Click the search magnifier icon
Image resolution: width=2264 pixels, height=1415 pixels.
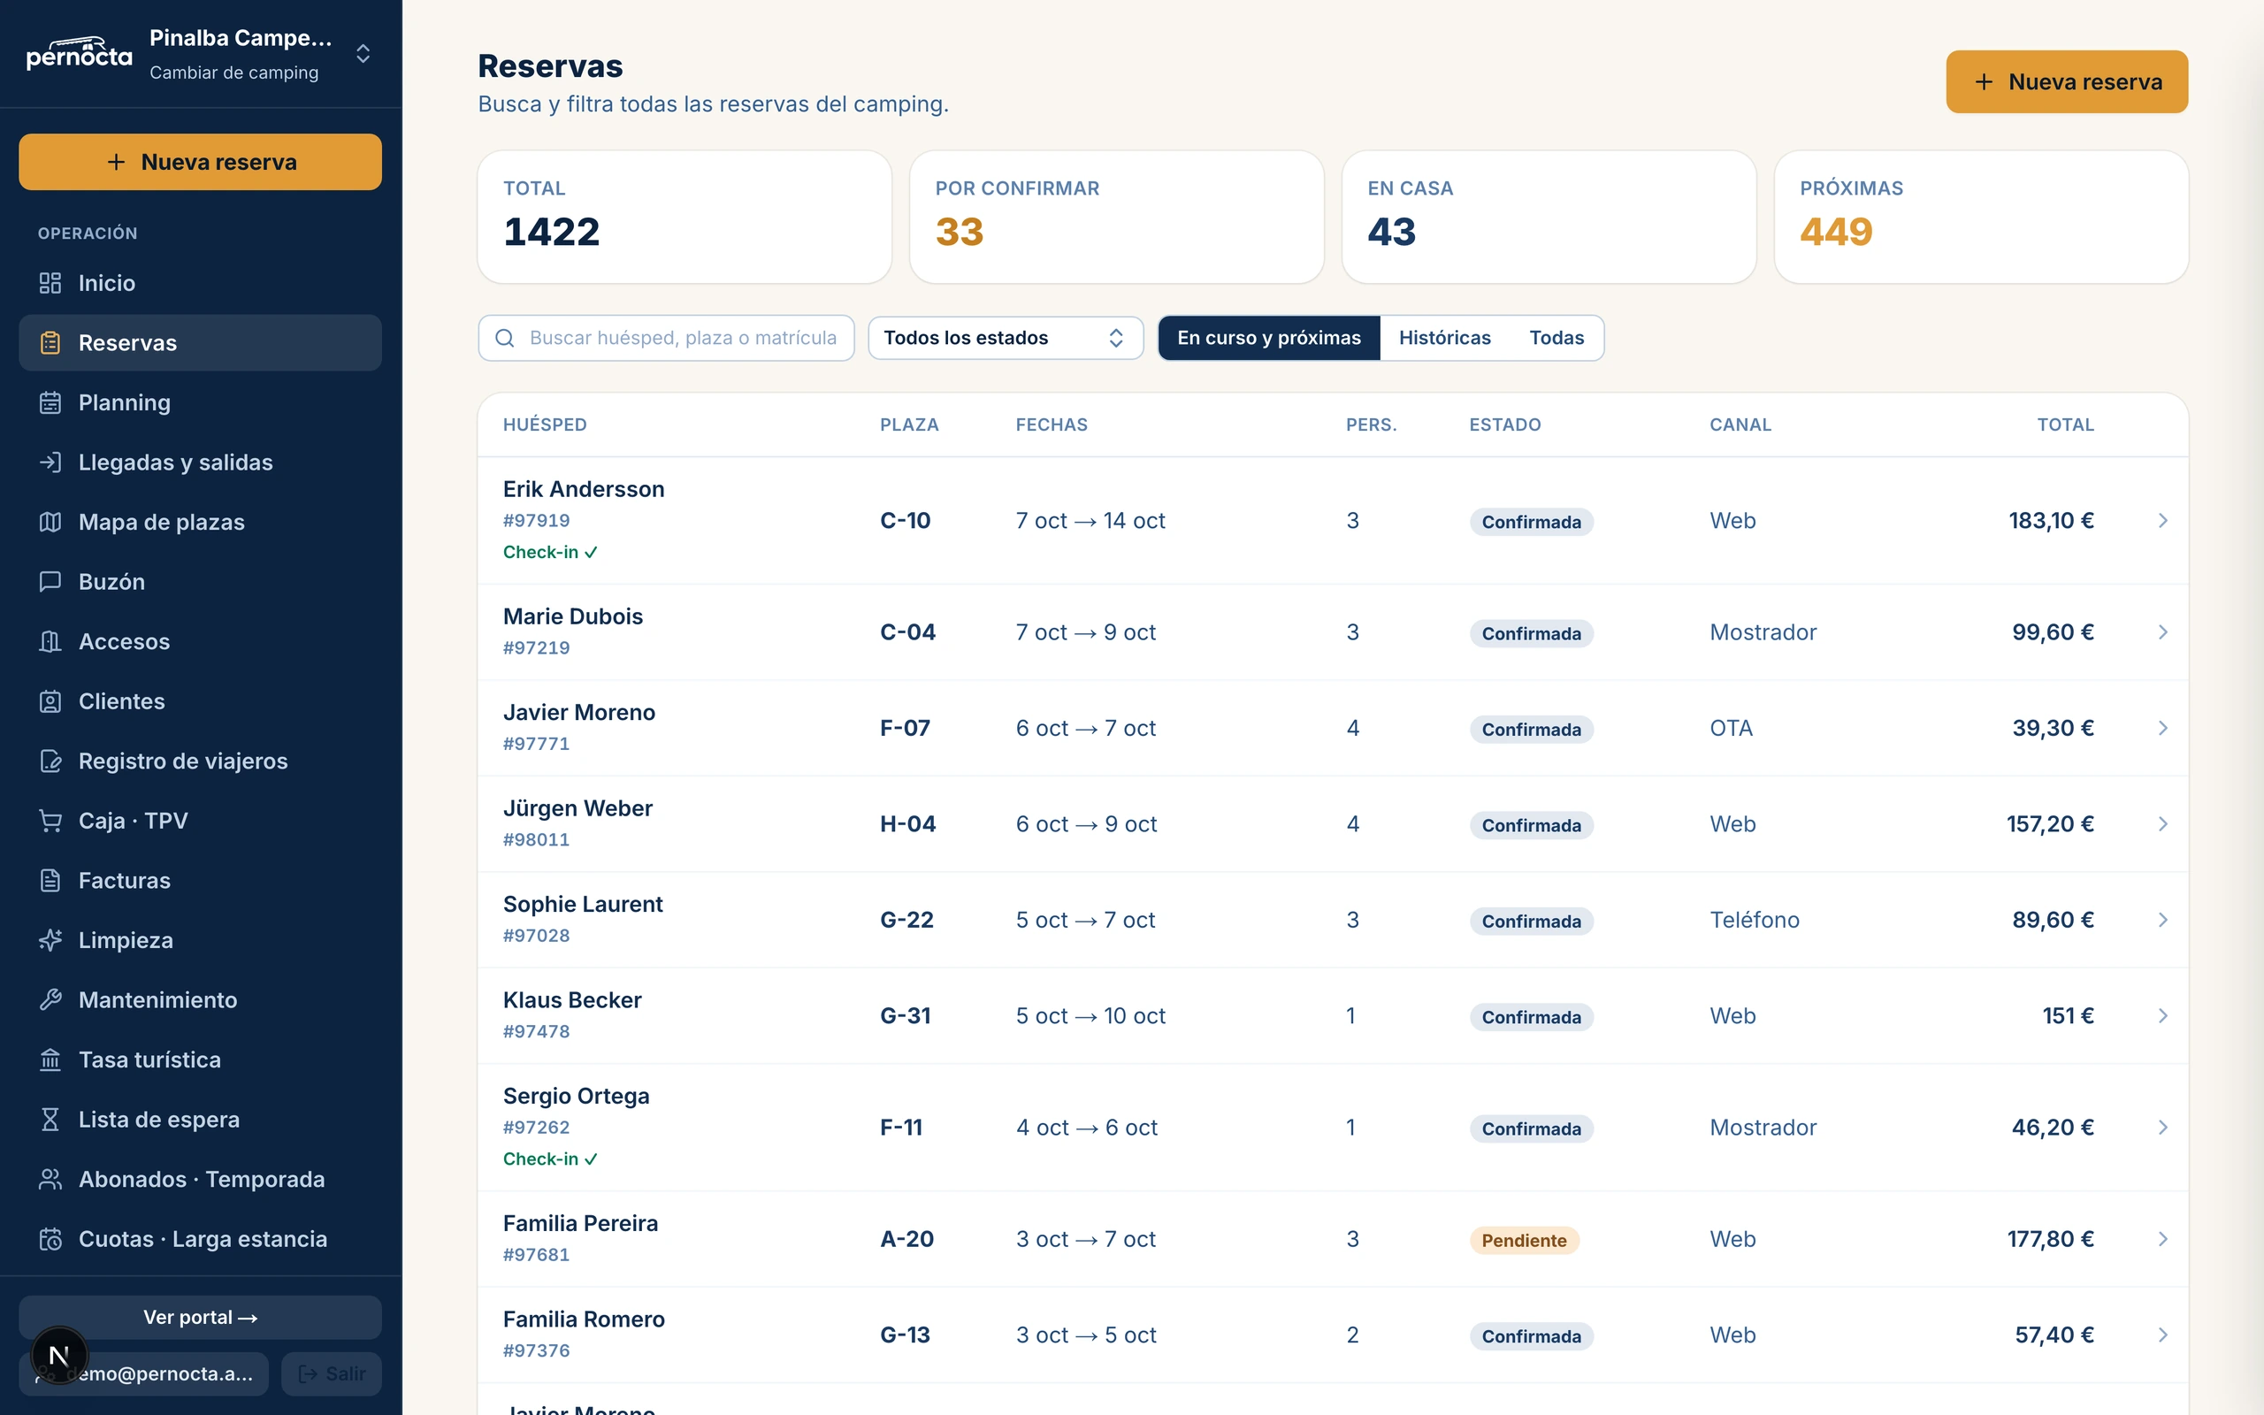(504, 338)
